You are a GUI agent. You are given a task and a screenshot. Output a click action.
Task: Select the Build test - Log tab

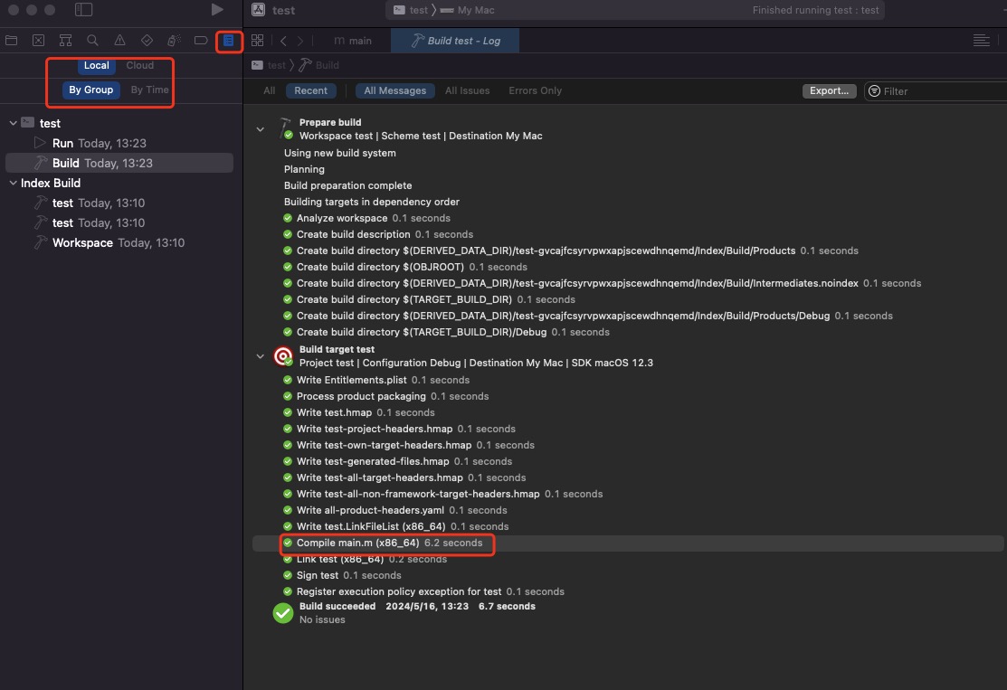[455, 41]
